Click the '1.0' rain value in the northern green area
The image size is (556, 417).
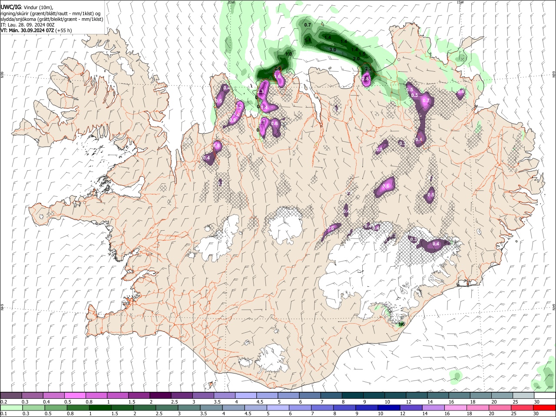[288, 54]
